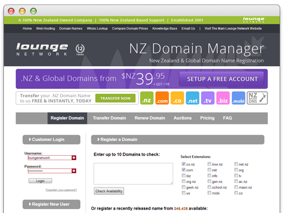The width and height of the screenshot is (283, 213).
Task: Open the Forgotten your password link
Action: pos(61,190)
